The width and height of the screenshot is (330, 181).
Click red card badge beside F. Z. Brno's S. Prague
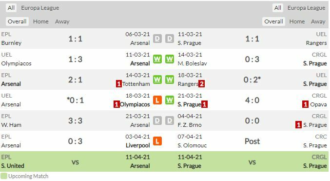pos(298,125)
